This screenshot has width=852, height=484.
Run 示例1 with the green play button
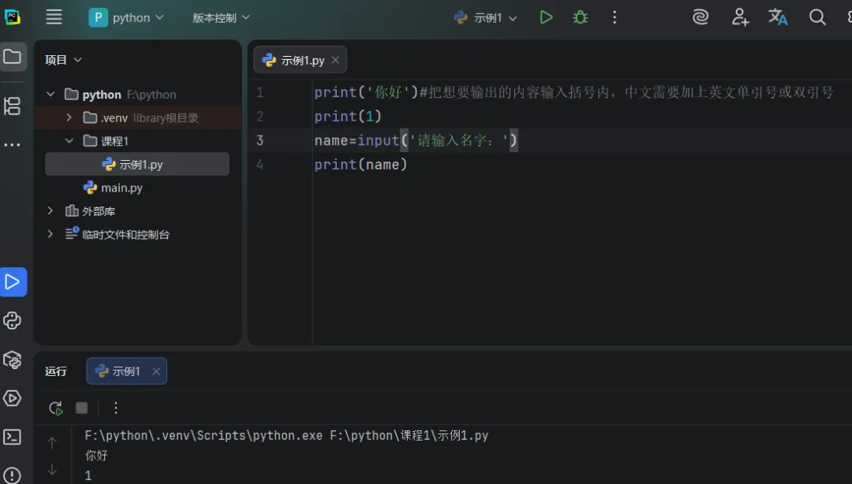click(546, 17)
